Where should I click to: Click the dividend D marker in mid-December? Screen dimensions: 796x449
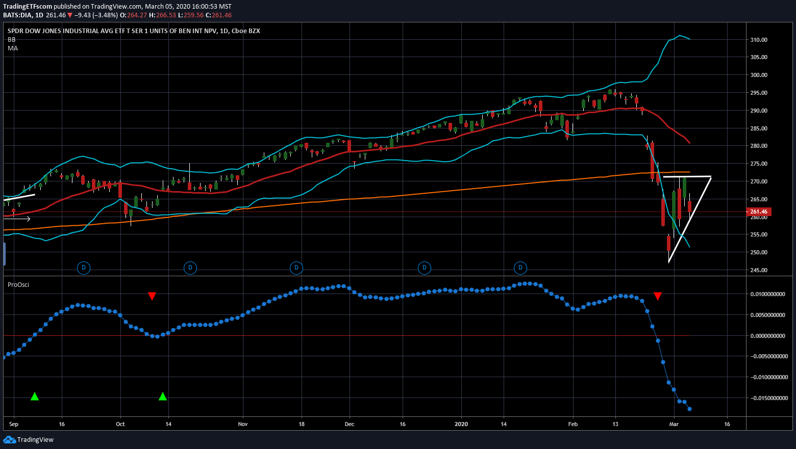click(425, 268)
